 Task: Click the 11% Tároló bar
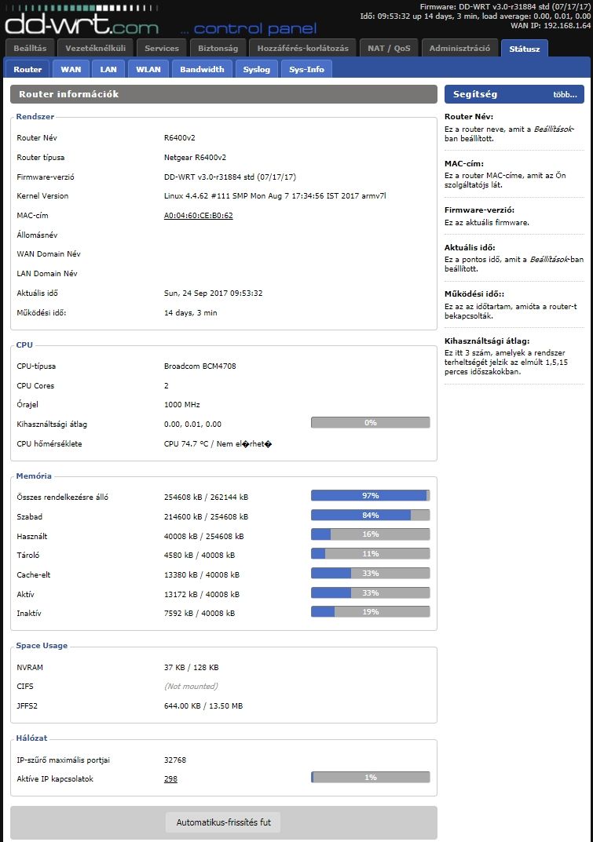click(x=371, y=554)
